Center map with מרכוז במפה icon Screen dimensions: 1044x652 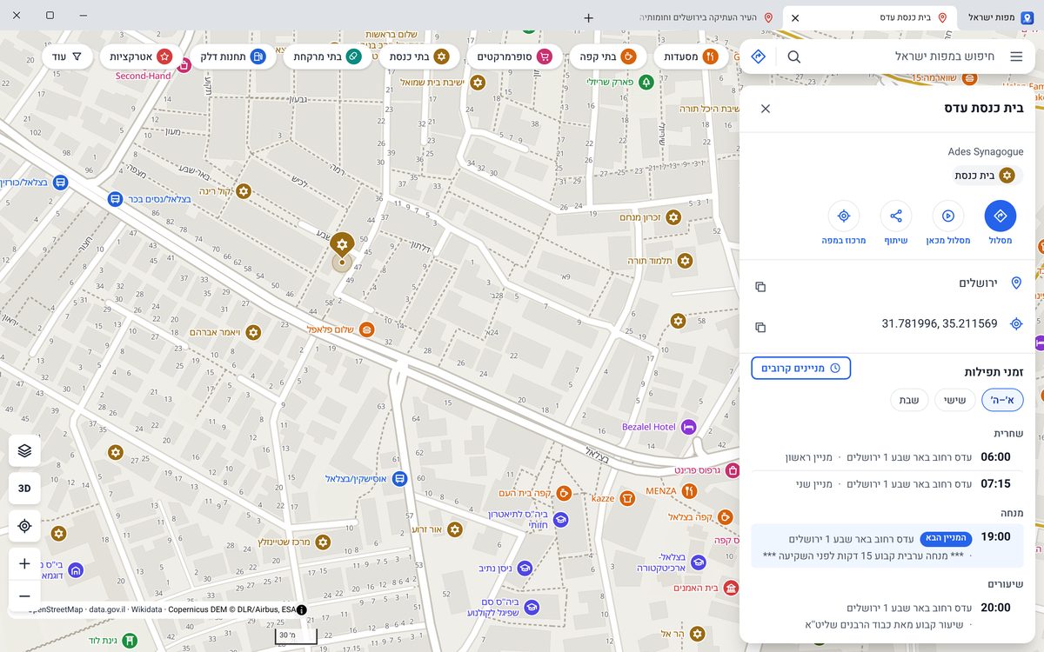coord(843,216)
